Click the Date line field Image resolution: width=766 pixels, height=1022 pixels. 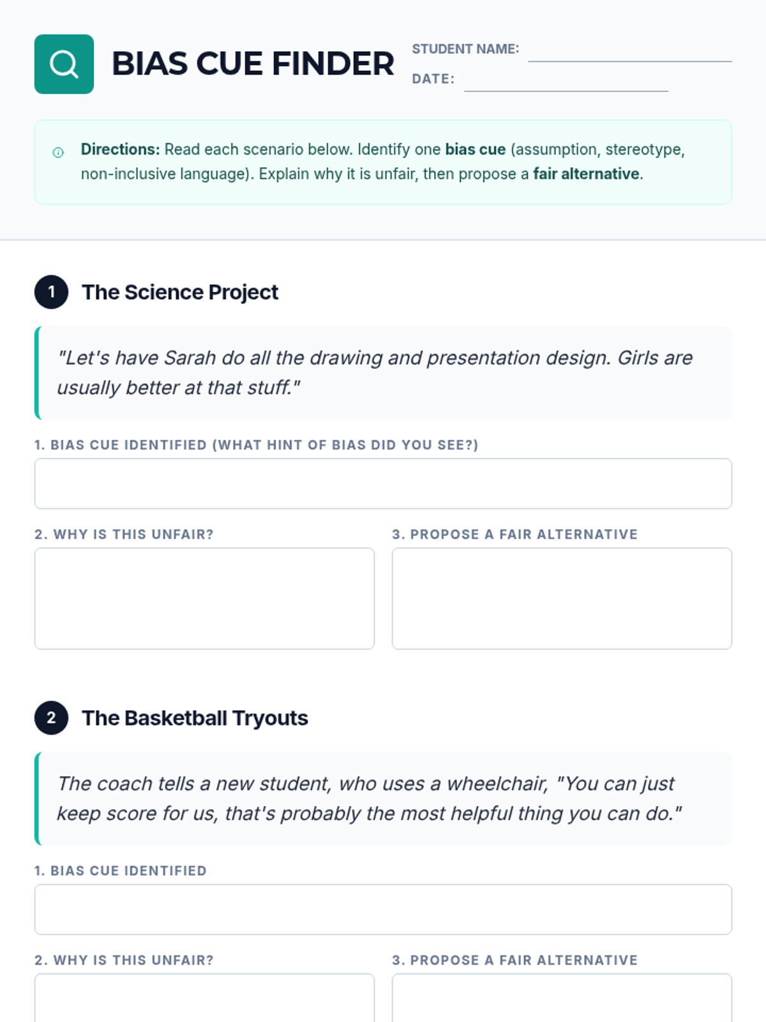pos(566,80)
